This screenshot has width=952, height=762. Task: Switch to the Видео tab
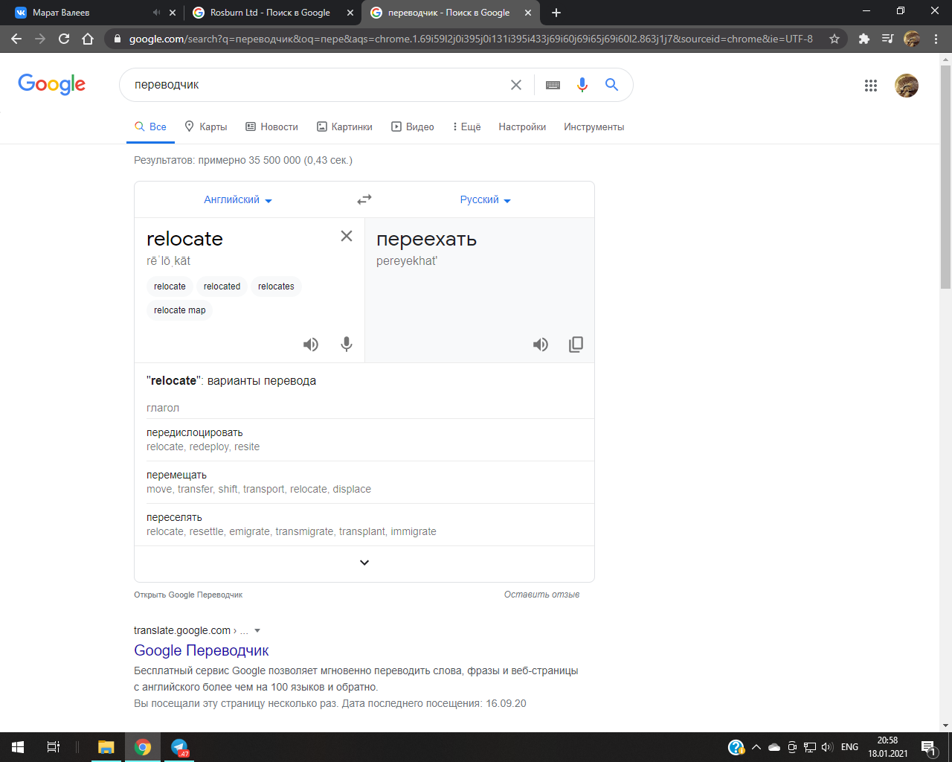coord(413,127)
